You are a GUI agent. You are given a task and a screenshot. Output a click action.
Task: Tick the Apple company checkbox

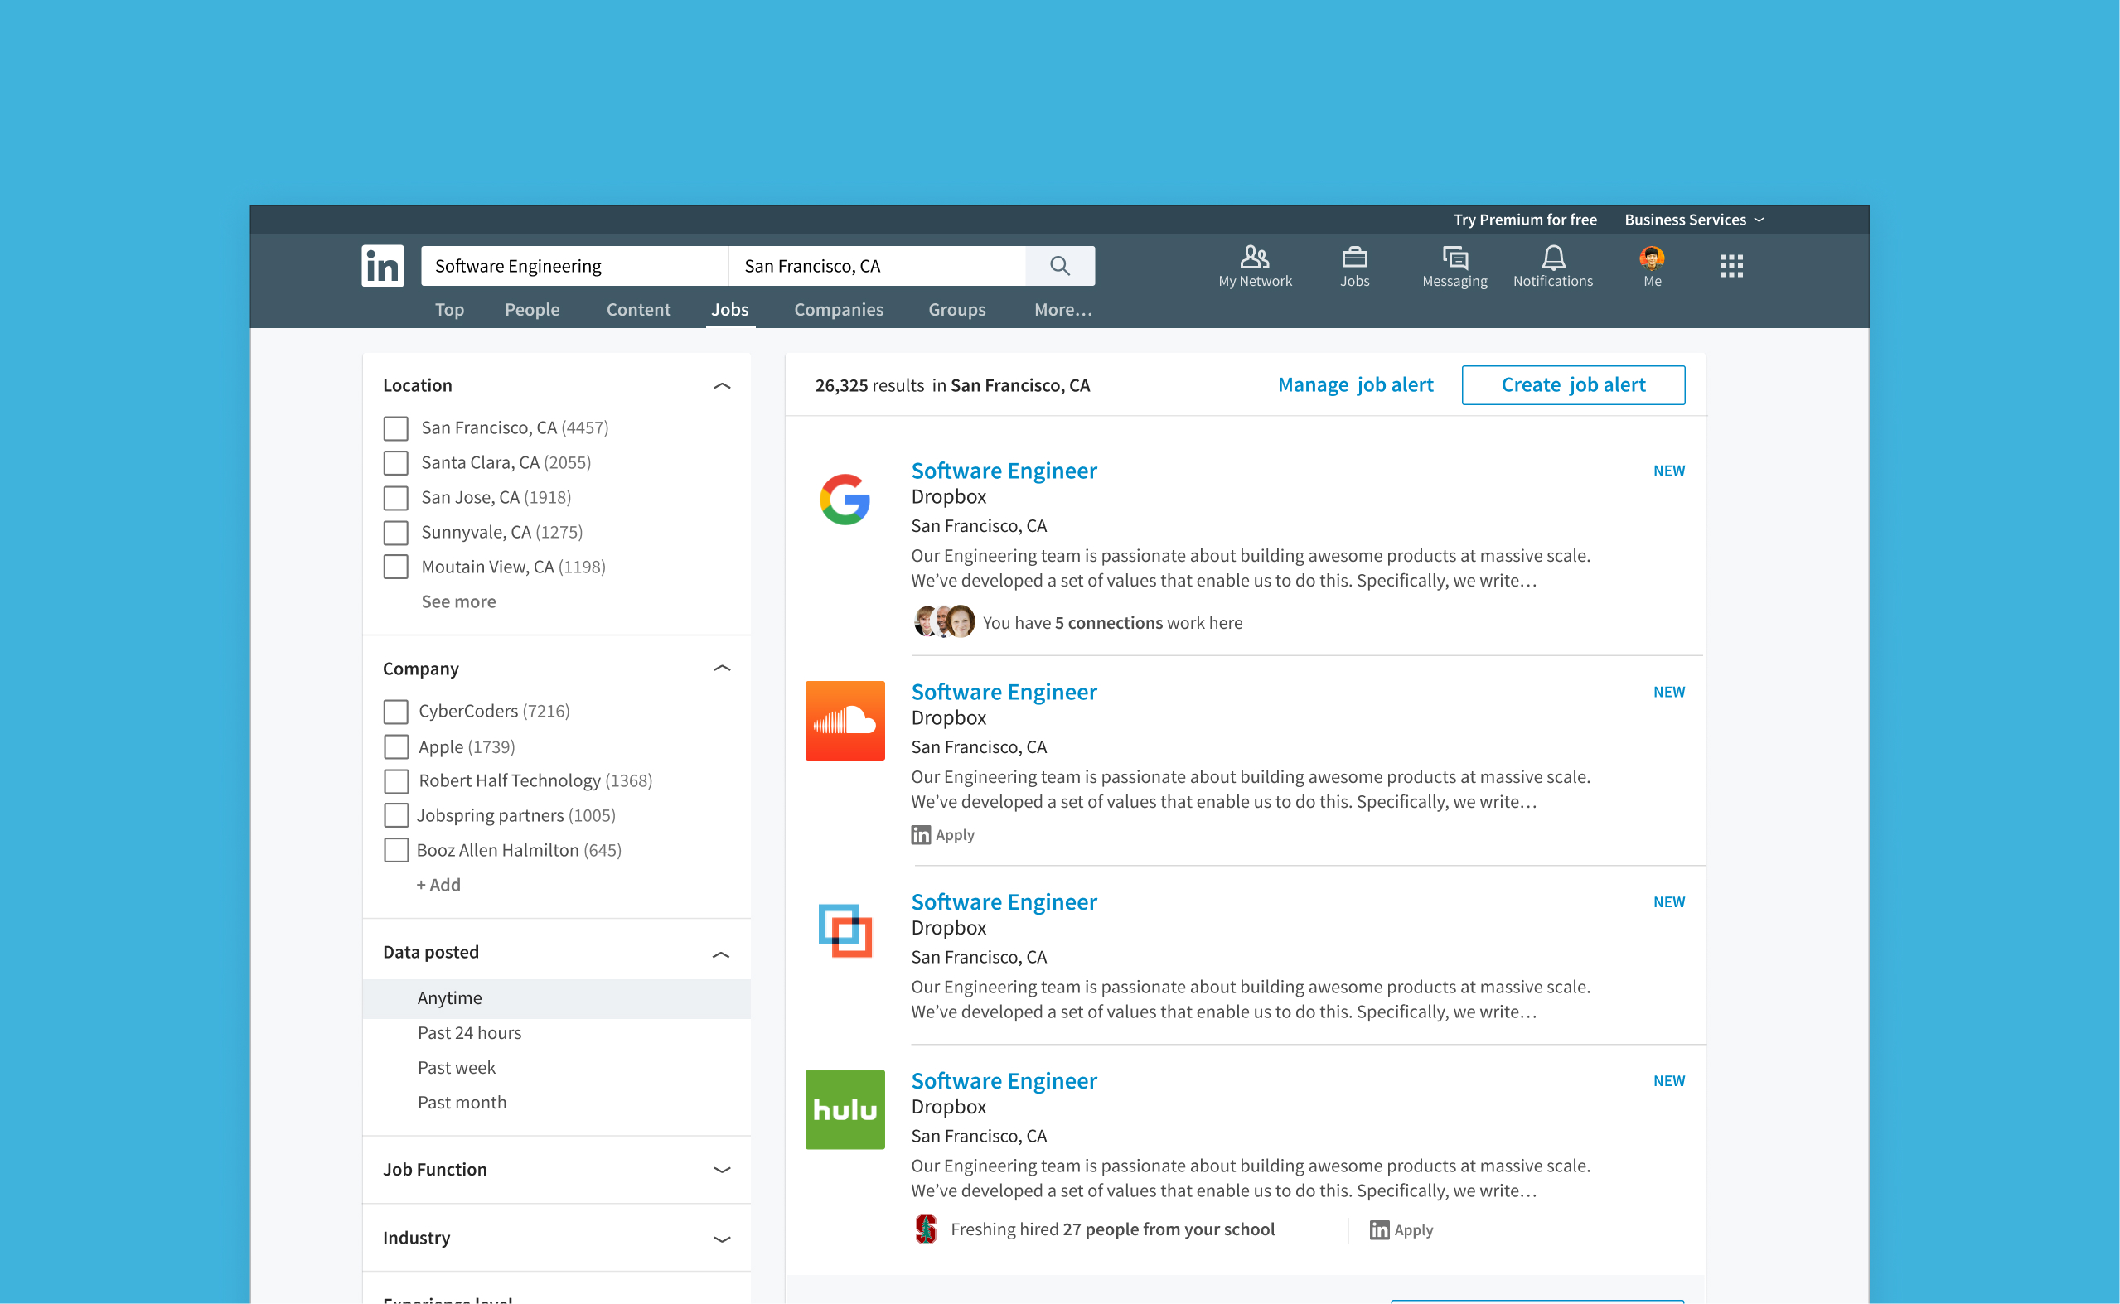pyautogui.click(x=396, y=747)
